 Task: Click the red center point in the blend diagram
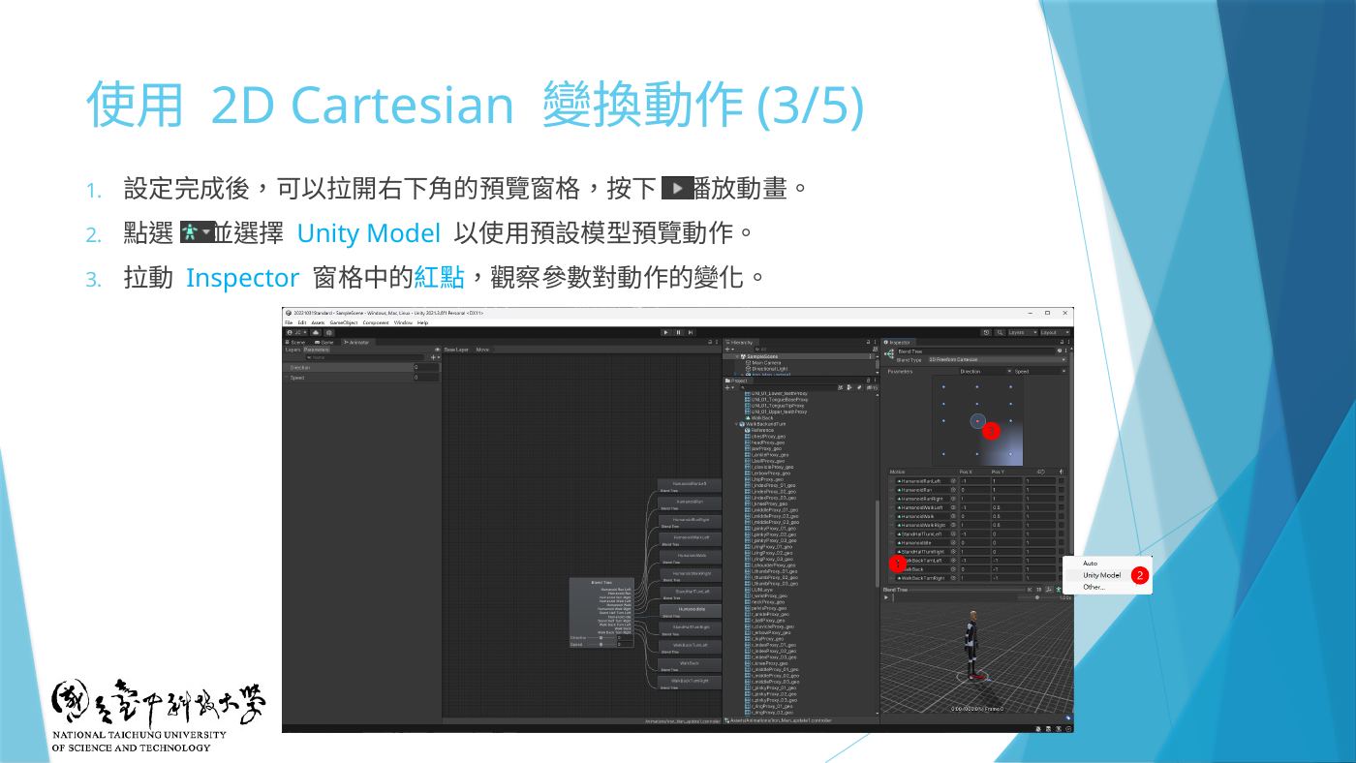[x=977, y=421]
